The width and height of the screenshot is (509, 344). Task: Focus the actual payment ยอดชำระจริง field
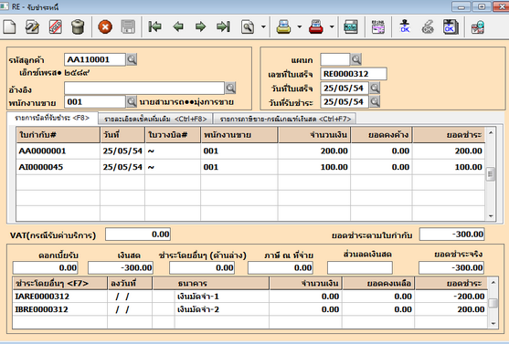pyautogui.click(x=451, y=267)
